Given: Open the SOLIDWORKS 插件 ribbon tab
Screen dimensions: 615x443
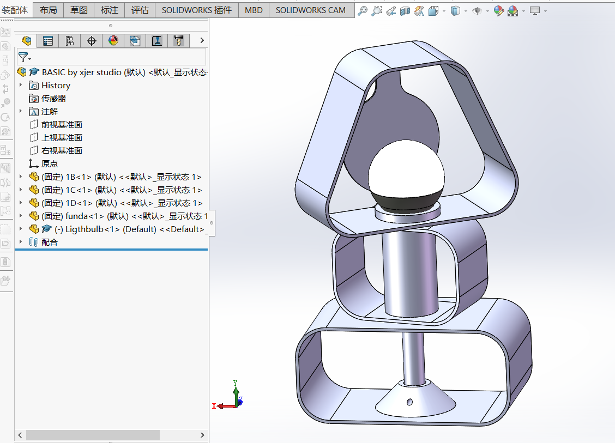Looking at the screenshot, I should 197,10.
